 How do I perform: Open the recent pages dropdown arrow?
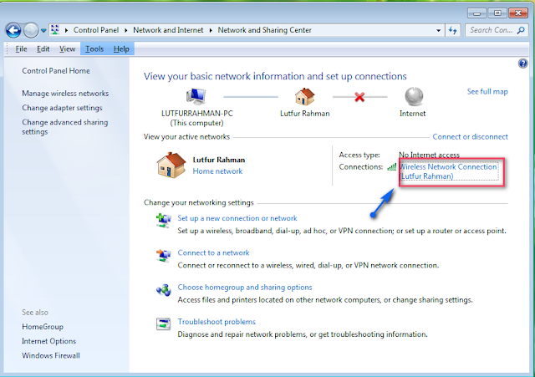[x=43, y=30]
